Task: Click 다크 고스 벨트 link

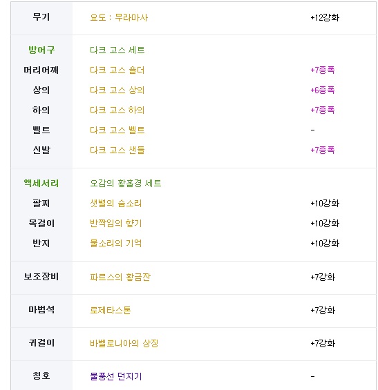Action: point(117,130)
